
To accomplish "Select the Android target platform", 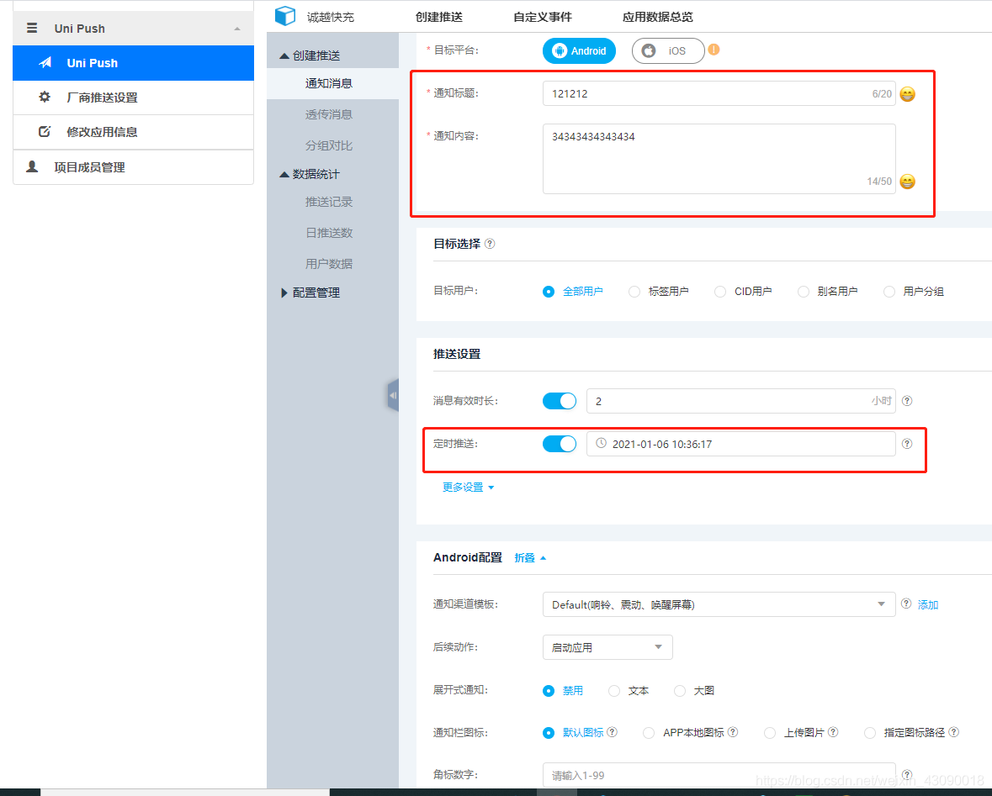I will (x=579, y=50).
